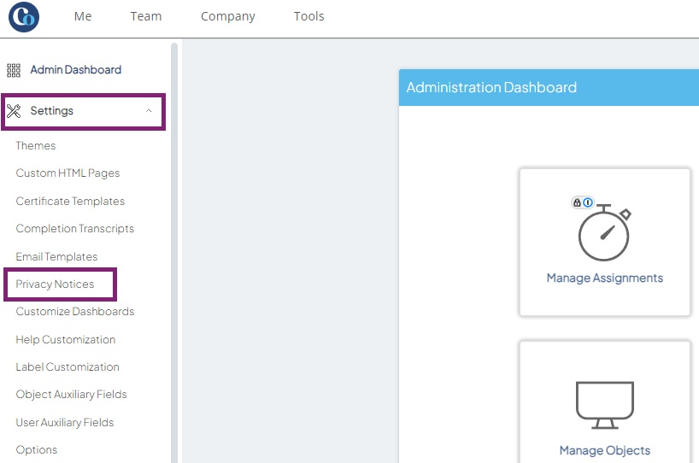Click the Manage Objects monitor icon
Viewport: 699px width, 463px height.
[x=605, y=405]
